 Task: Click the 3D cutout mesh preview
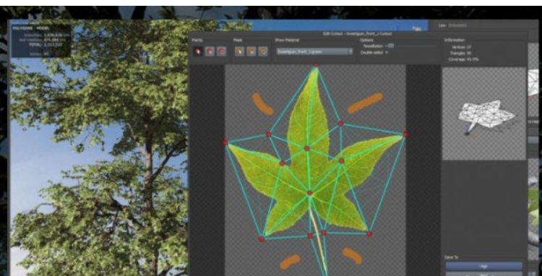484,113
